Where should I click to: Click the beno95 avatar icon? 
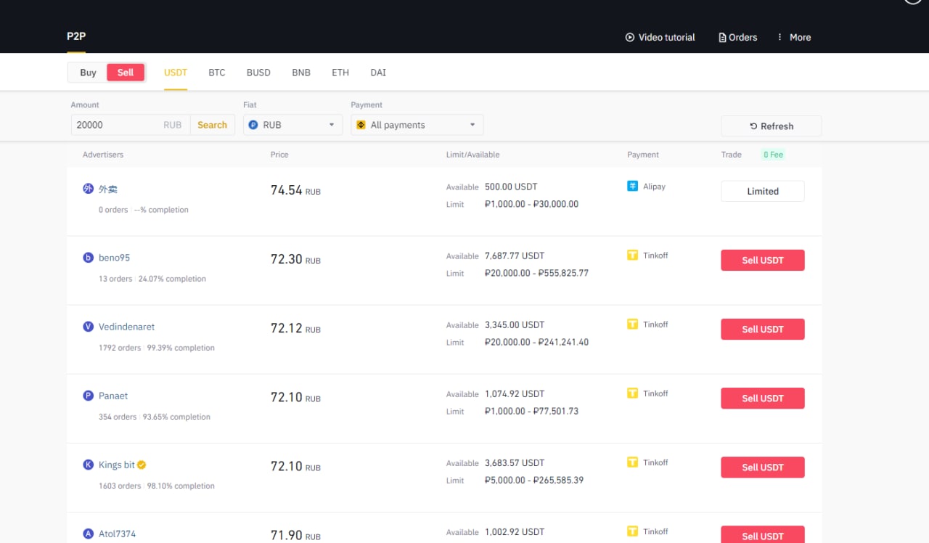tap(89, 258)
